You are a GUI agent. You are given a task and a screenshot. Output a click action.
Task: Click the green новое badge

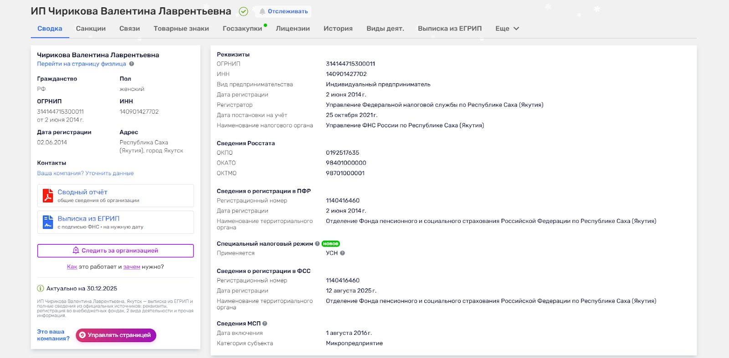(330, 244)
